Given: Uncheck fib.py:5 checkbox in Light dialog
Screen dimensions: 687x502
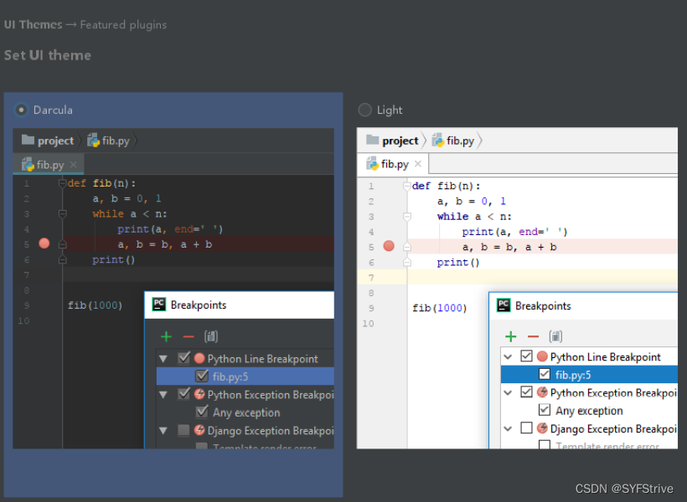Looking at the screenshot, I should [545, 374].
